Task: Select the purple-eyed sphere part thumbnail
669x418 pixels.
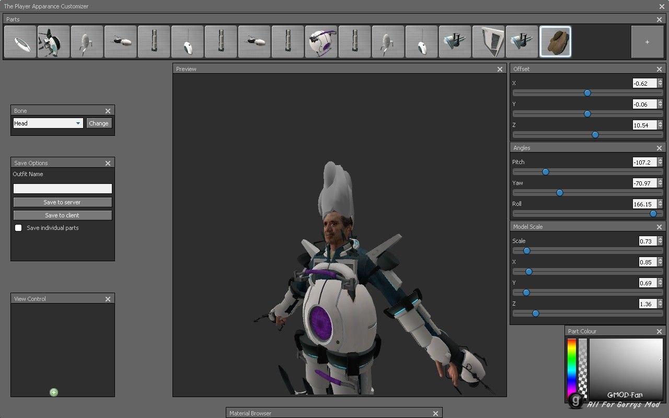Action: click(321, 42)
